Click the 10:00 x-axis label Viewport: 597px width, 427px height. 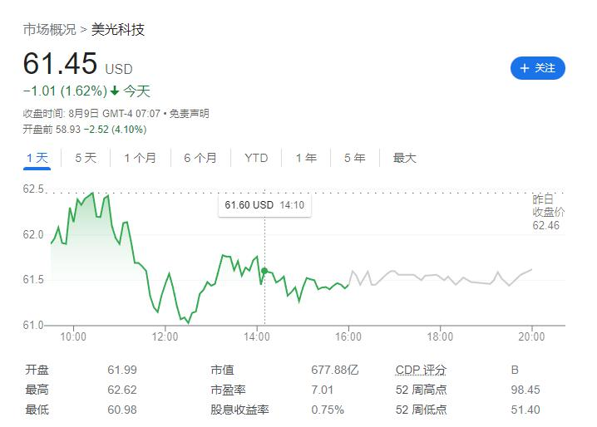pyautogui.click(x=73, y=336)
